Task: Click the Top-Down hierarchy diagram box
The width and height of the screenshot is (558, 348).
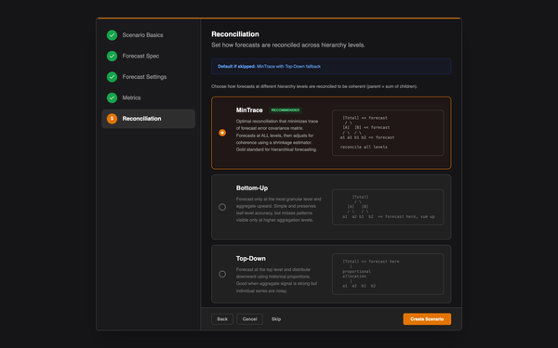Action: pos(388,274)
